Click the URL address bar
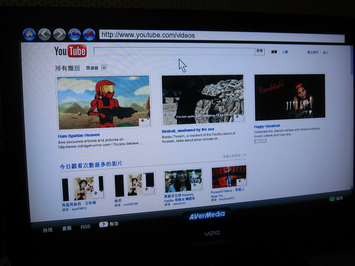Image resolution: width=355 pixels, height=266 pixels. 222,36
